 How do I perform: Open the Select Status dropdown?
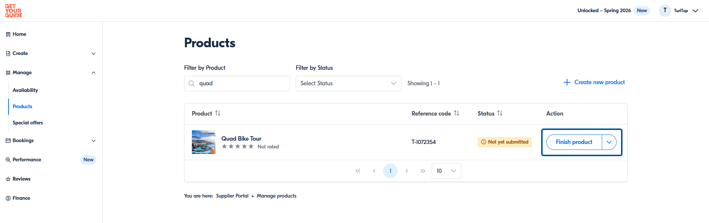point(348,83)
